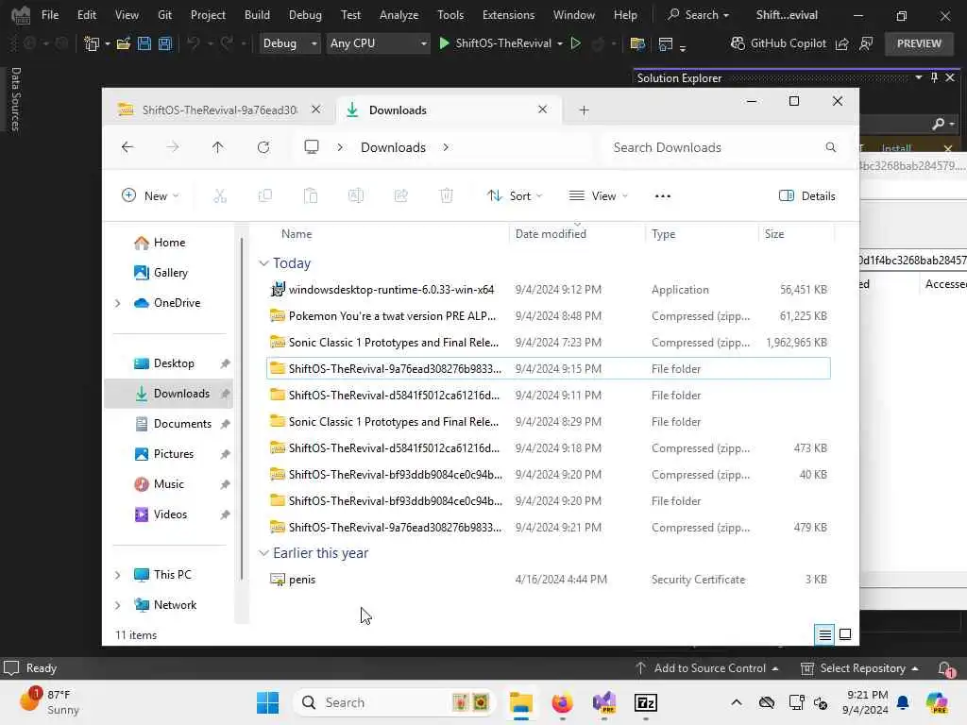Open the View dropdown in Explorer
This screenshot has height=725, width=967.
pyautogui.click(x=598, y=196)
